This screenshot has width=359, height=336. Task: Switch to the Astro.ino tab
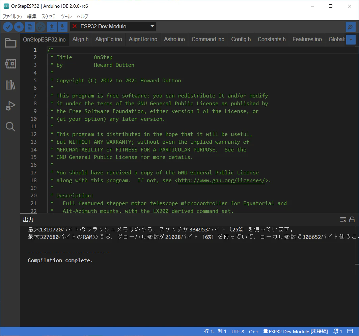click(174, 39)
